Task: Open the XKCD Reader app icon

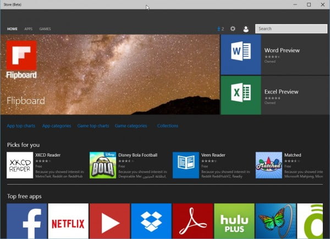Action: click(x=20, y=165)
